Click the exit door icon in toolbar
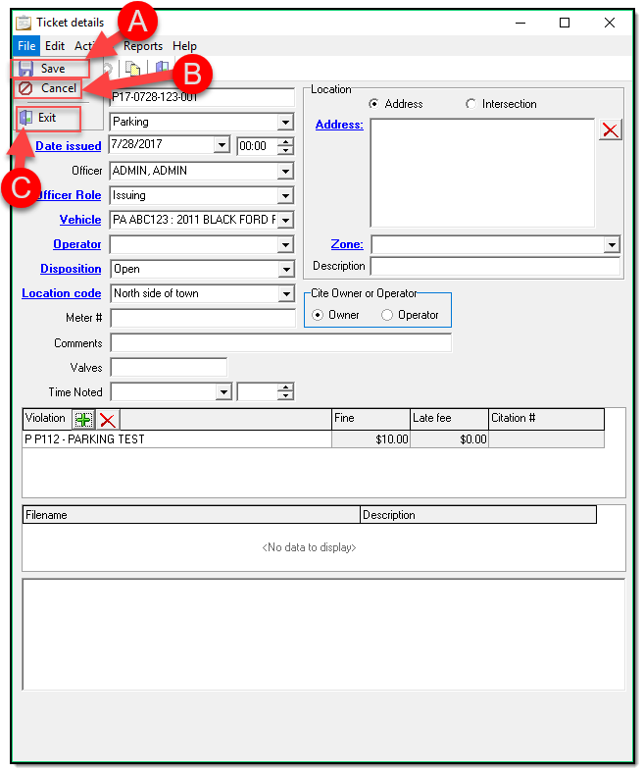 162,69
